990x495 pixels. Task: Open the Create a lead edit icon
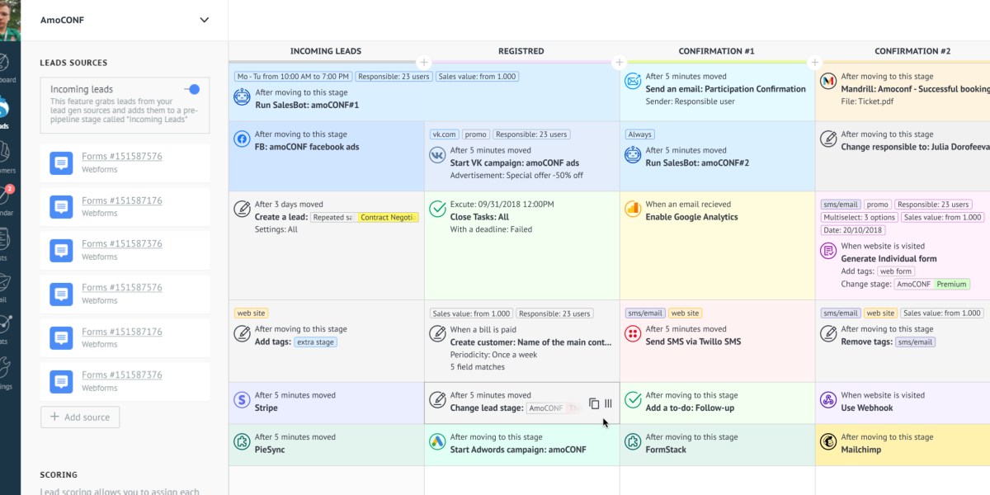(x=242, y=210)
